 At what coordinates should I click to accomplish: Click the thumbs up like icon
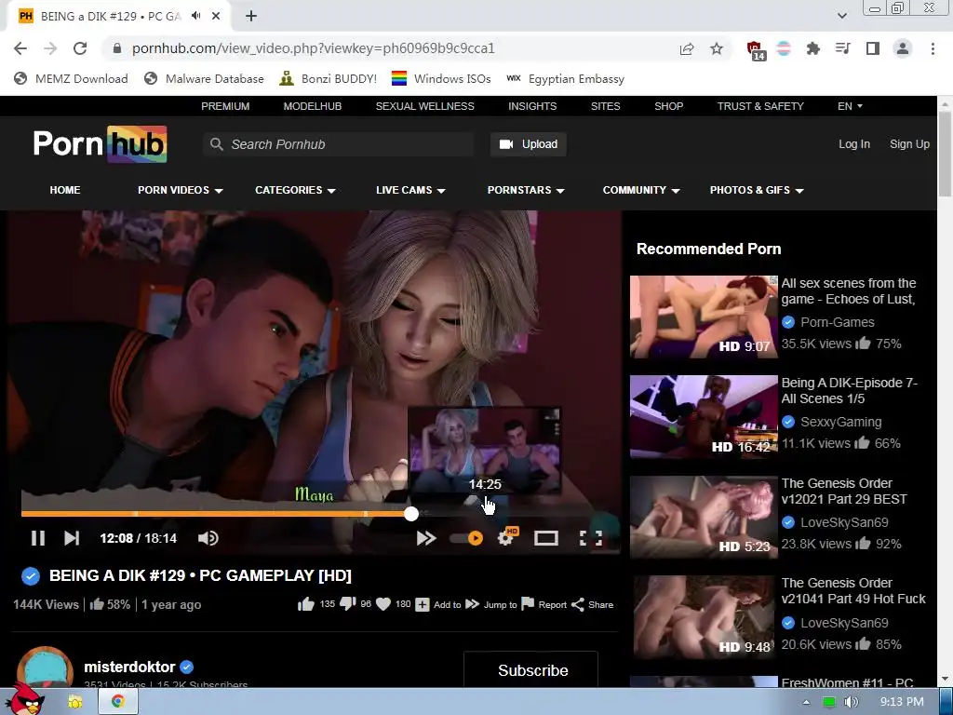tap(306, 604)
